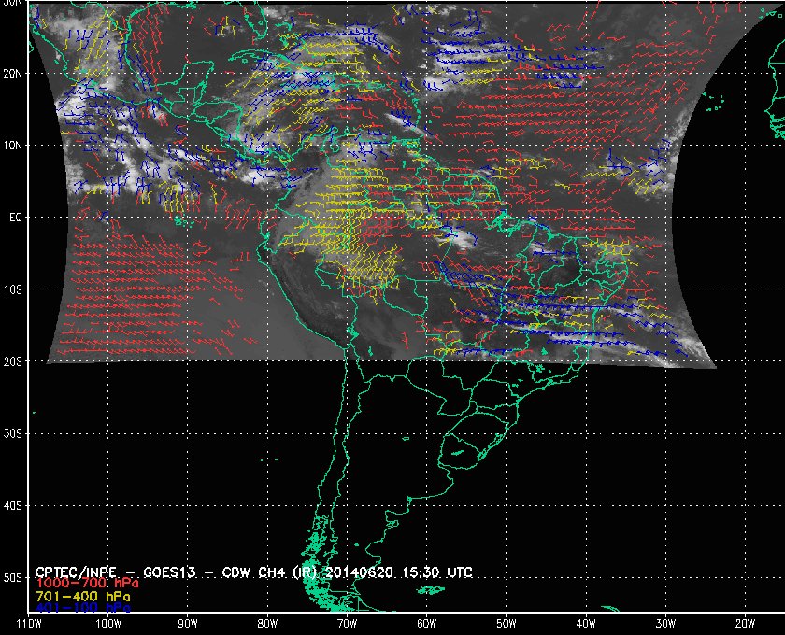The width and height of the screenshot is (785, 635).
Task: Click the 40S latitude axis label
Action: (12, 505)
